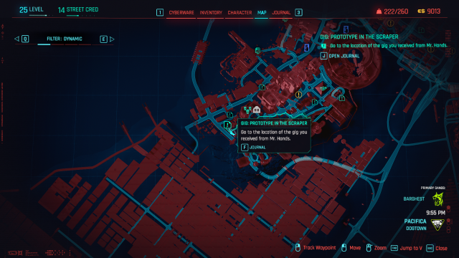Image resolution: width=459 pixels, height=258 pixels.
Task: Click the right arrow for next filter
Action: [112, 39]
